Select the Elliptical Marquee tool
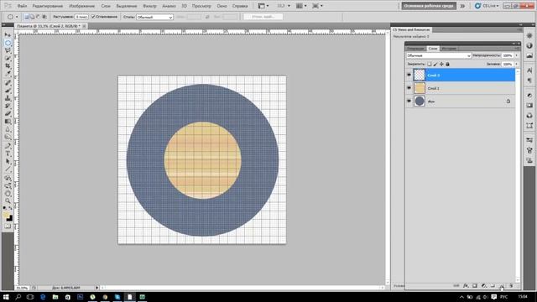537x302 pixels. coord(8,43)
